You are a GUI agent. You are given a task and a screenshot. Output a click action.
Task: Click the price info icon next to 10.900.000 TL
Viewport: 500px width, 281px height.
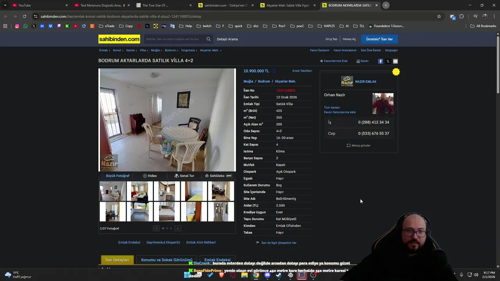(273, 71)
